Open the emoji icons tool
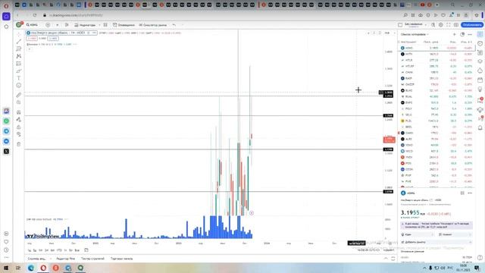The image size is (485, 273). point(19,86)
